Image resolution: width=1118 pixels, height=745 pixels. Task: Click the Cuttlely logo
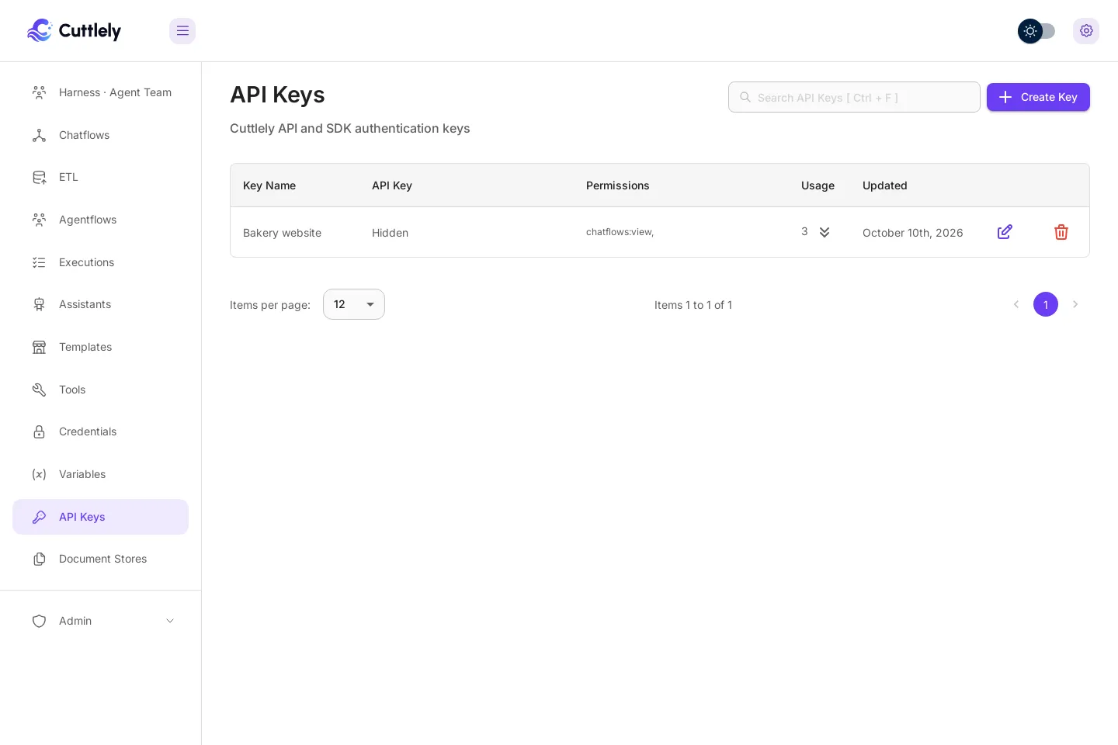(74, 30)
